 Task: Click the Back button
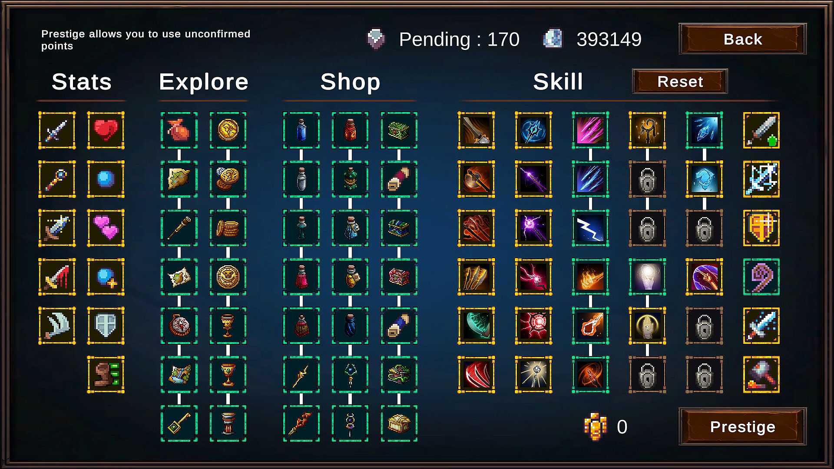pyautogui.click(x=742, y=39)
